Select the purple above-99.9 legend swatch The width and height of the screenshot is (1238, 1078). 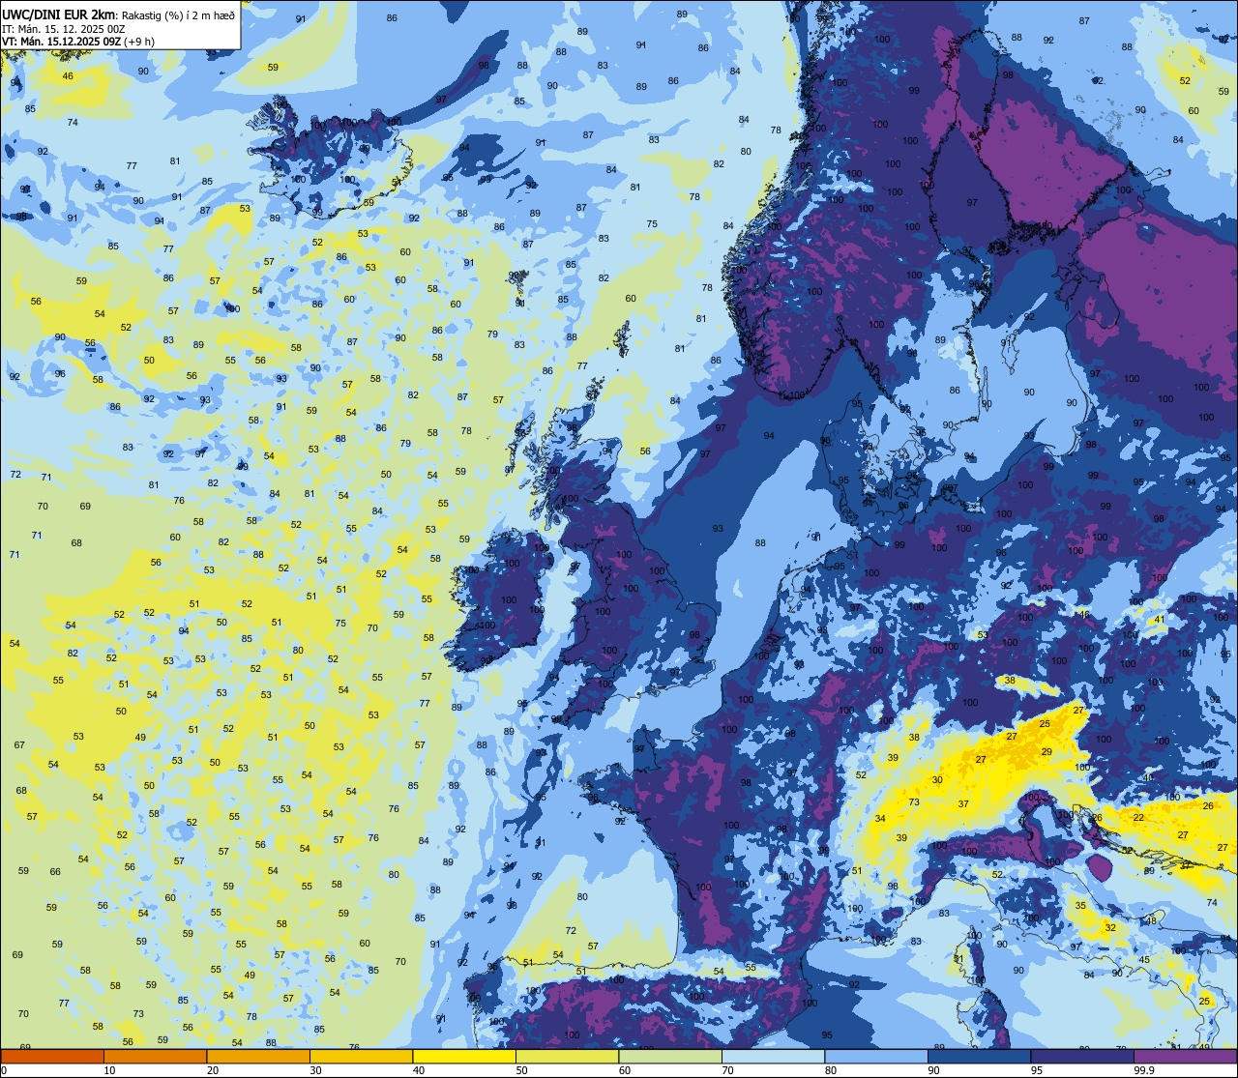click(1185, 1056)
